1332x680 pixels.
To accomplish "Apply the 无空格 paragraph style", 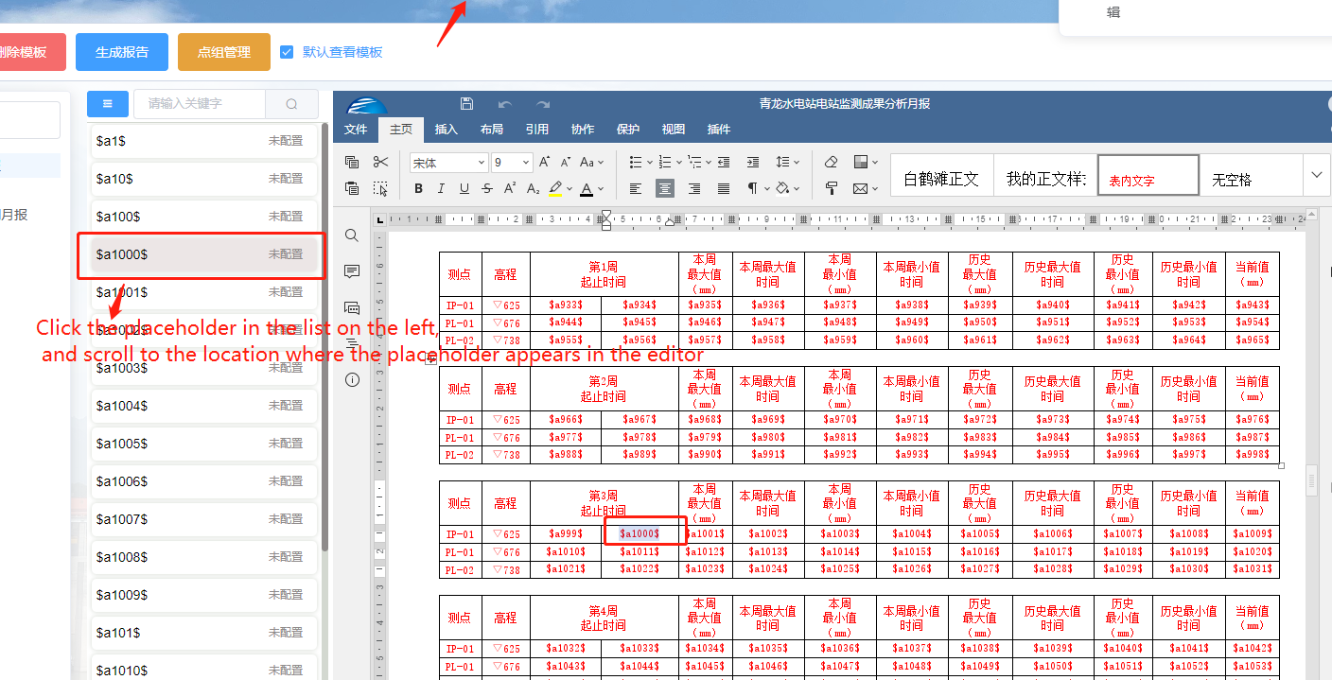I will click(1252, 175).
